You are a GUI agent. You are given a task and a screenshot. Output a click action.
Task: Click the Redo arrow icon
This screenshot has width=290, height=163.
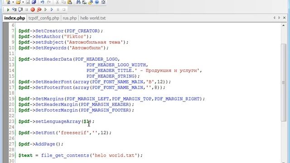49,2
